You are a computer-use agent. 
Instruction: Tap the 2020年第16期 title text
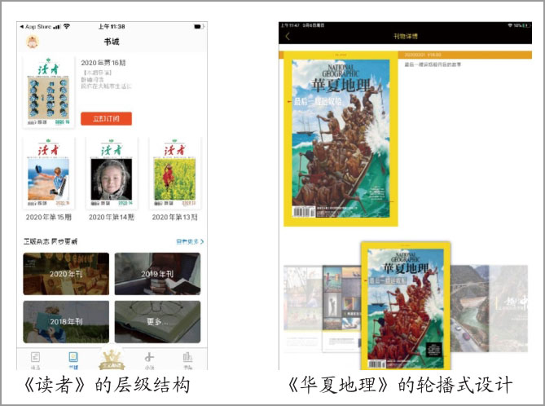[103, 63]
